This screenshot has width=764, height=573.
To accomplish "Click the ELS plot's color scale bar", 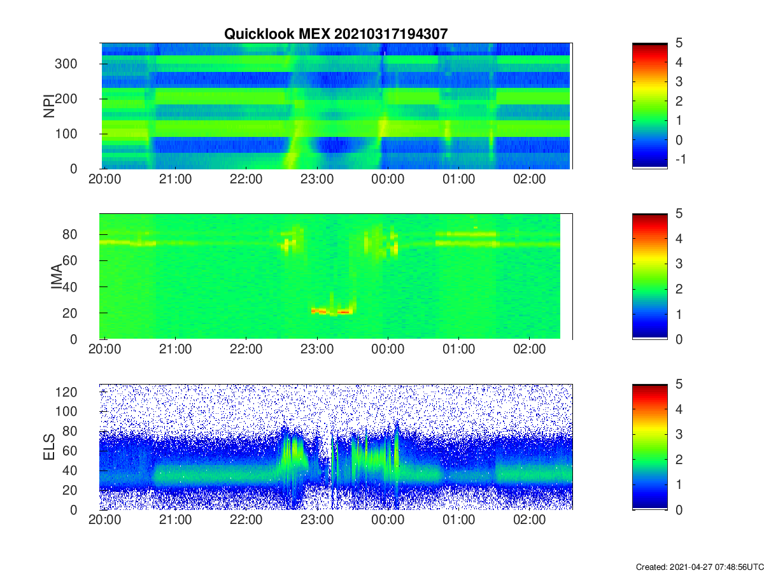I will 650,447.
